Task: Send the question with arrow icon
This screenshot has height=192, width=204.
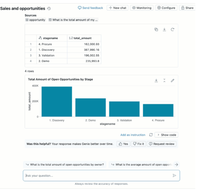Action: [x=174, y=175]
